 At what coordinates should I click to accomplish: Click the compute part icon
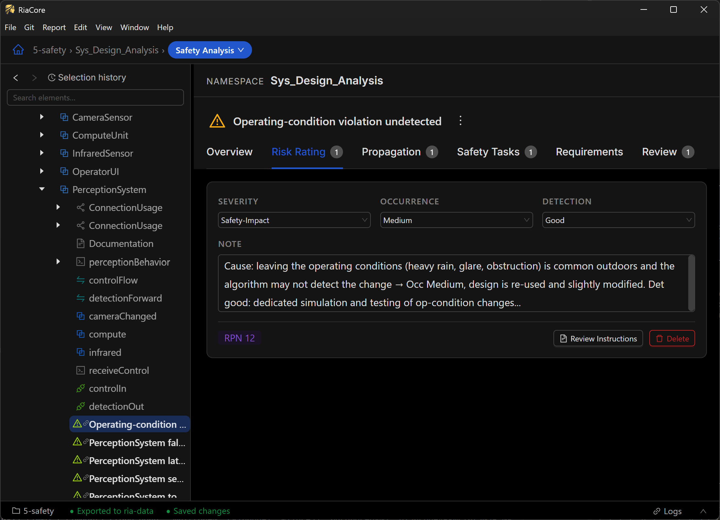tap(81, 334)
